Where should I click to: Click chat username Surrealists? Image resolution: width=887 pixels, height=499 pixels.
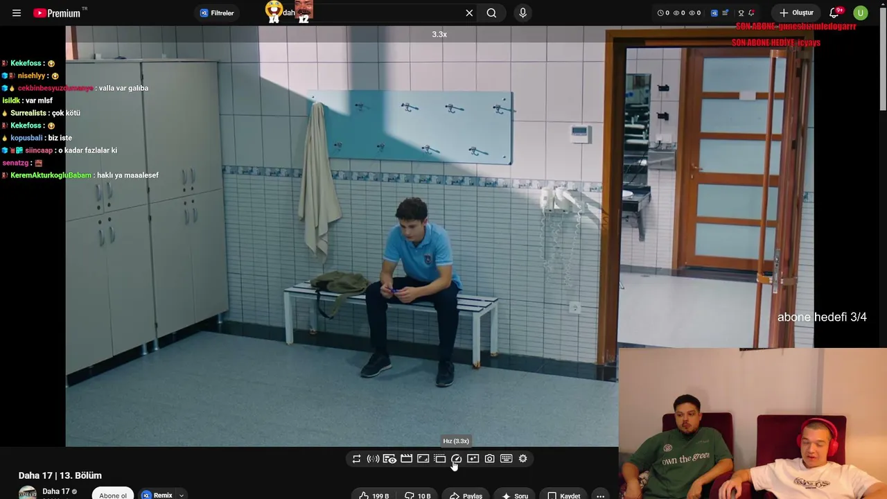point(28,113)
